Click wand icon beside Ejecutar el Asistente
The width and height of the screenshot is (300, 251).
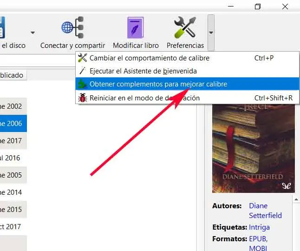(x=83, y=71)
